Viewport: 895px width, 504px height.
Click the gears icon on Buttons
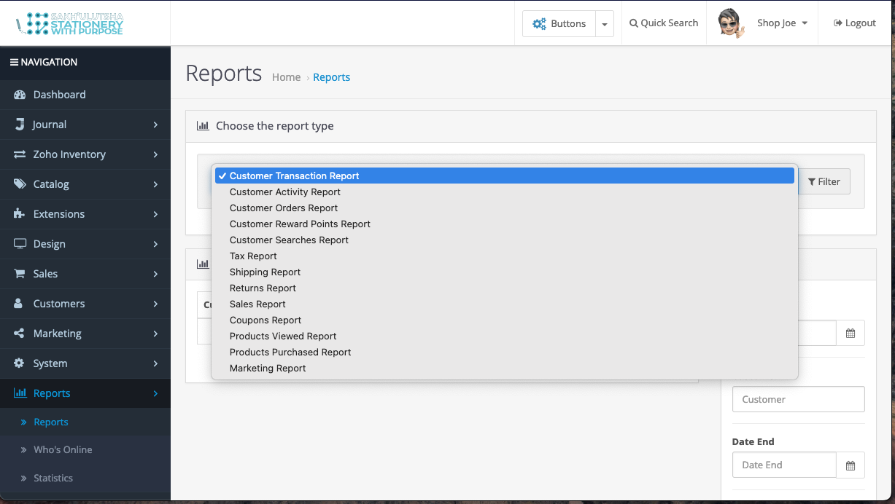[539, 23]
